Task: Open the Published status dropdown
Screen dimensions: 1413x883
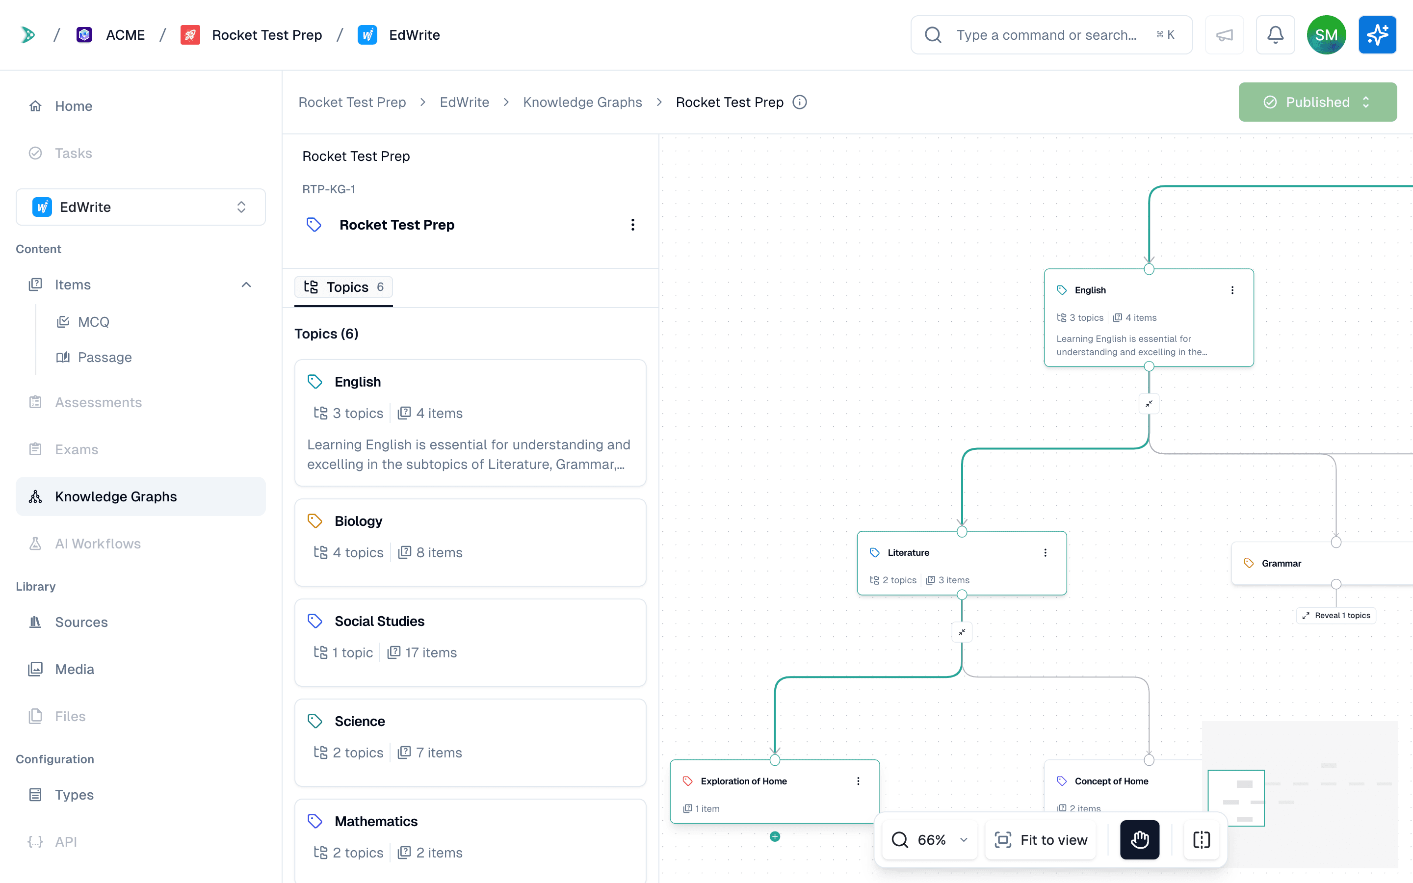Action: click(1317, 102)
